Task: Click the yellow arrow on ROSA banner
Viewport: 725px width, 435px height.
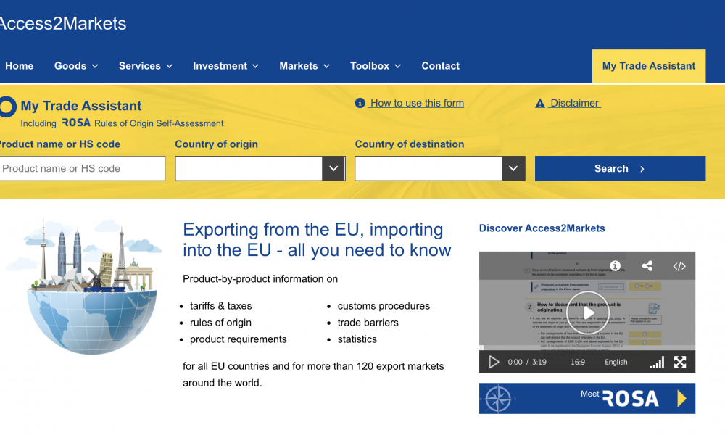Action: 681,398
